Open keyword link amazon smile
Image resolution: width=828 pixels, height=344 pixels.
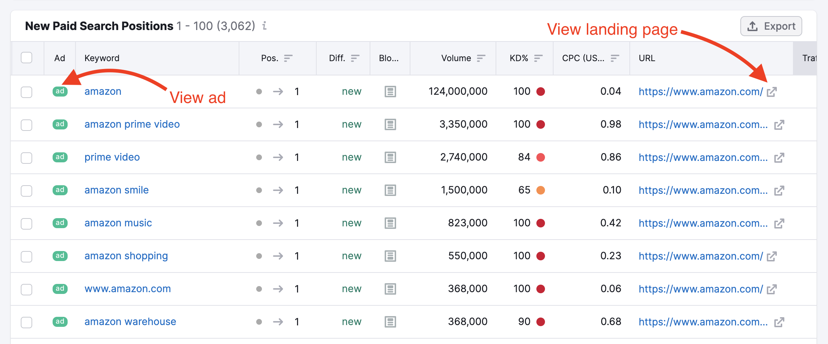point(116,190)
